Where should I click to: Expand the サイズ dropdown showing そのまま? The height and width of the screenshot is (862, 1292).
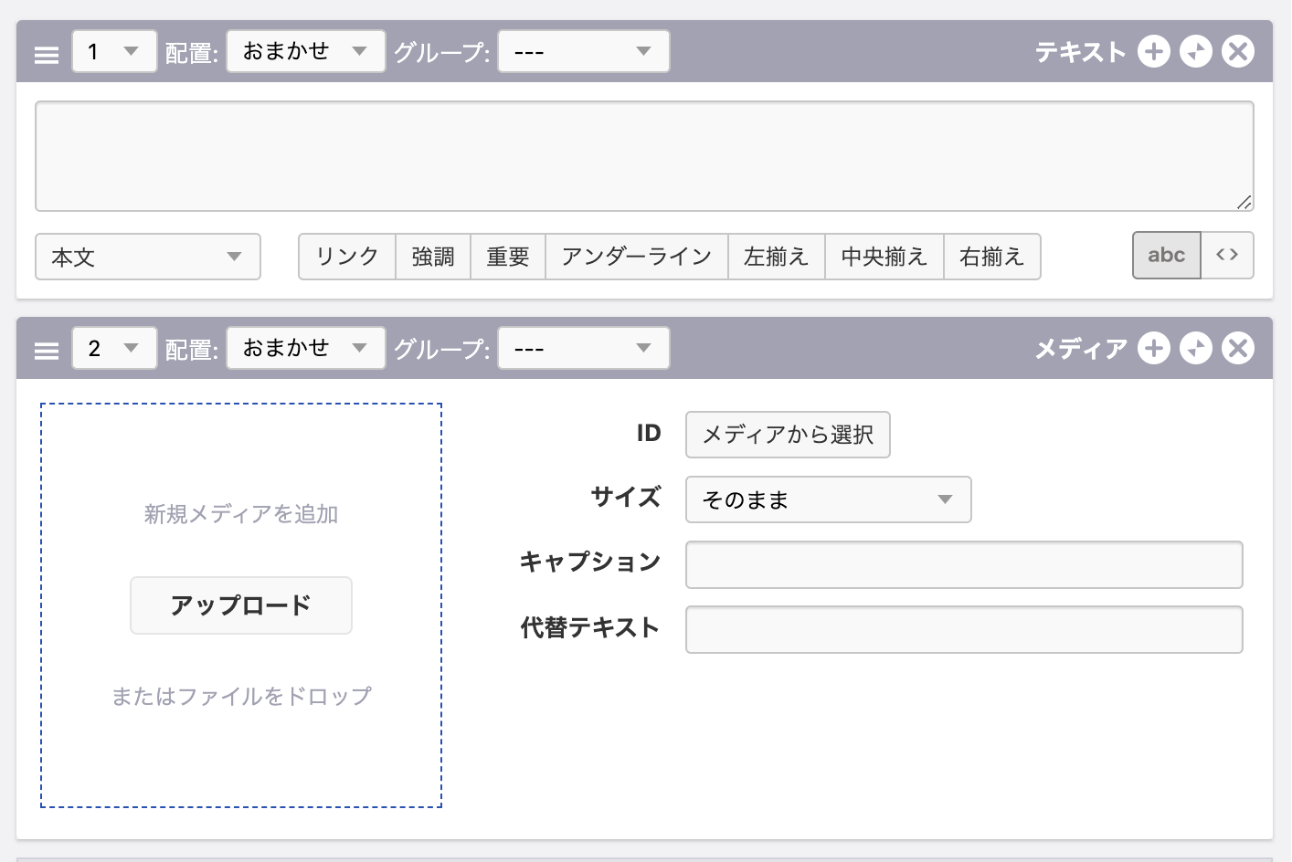point(828,499)
